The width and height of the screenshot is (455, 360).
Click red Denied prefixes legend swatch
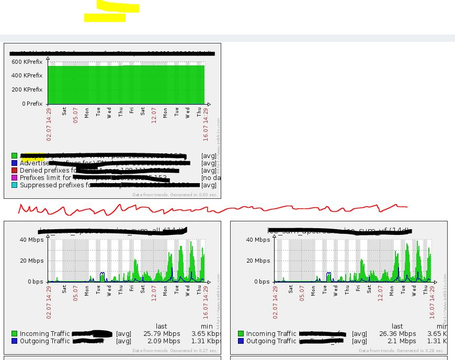click(14, 171)
